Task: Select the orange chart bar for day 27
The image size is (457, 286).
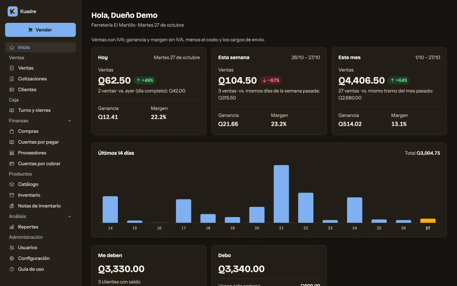Action: point(428,221)
